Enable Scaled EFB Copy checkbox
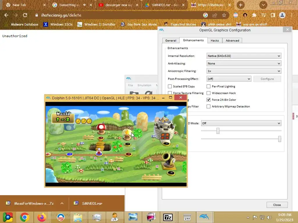The width and height of the screenshot is (298, 223). tap(170, 87)
